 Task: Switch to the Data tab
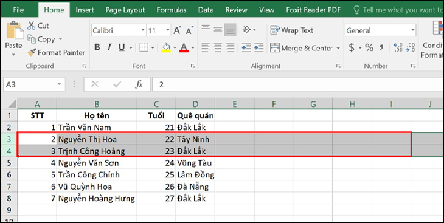click(206, 10)
